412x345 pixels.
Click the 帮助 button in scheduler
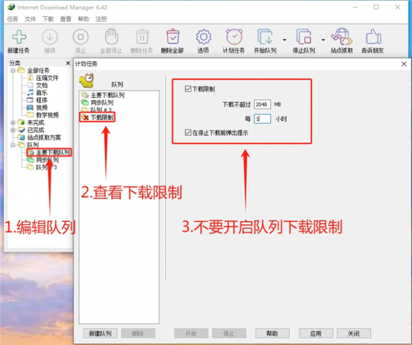coord(272,333)
